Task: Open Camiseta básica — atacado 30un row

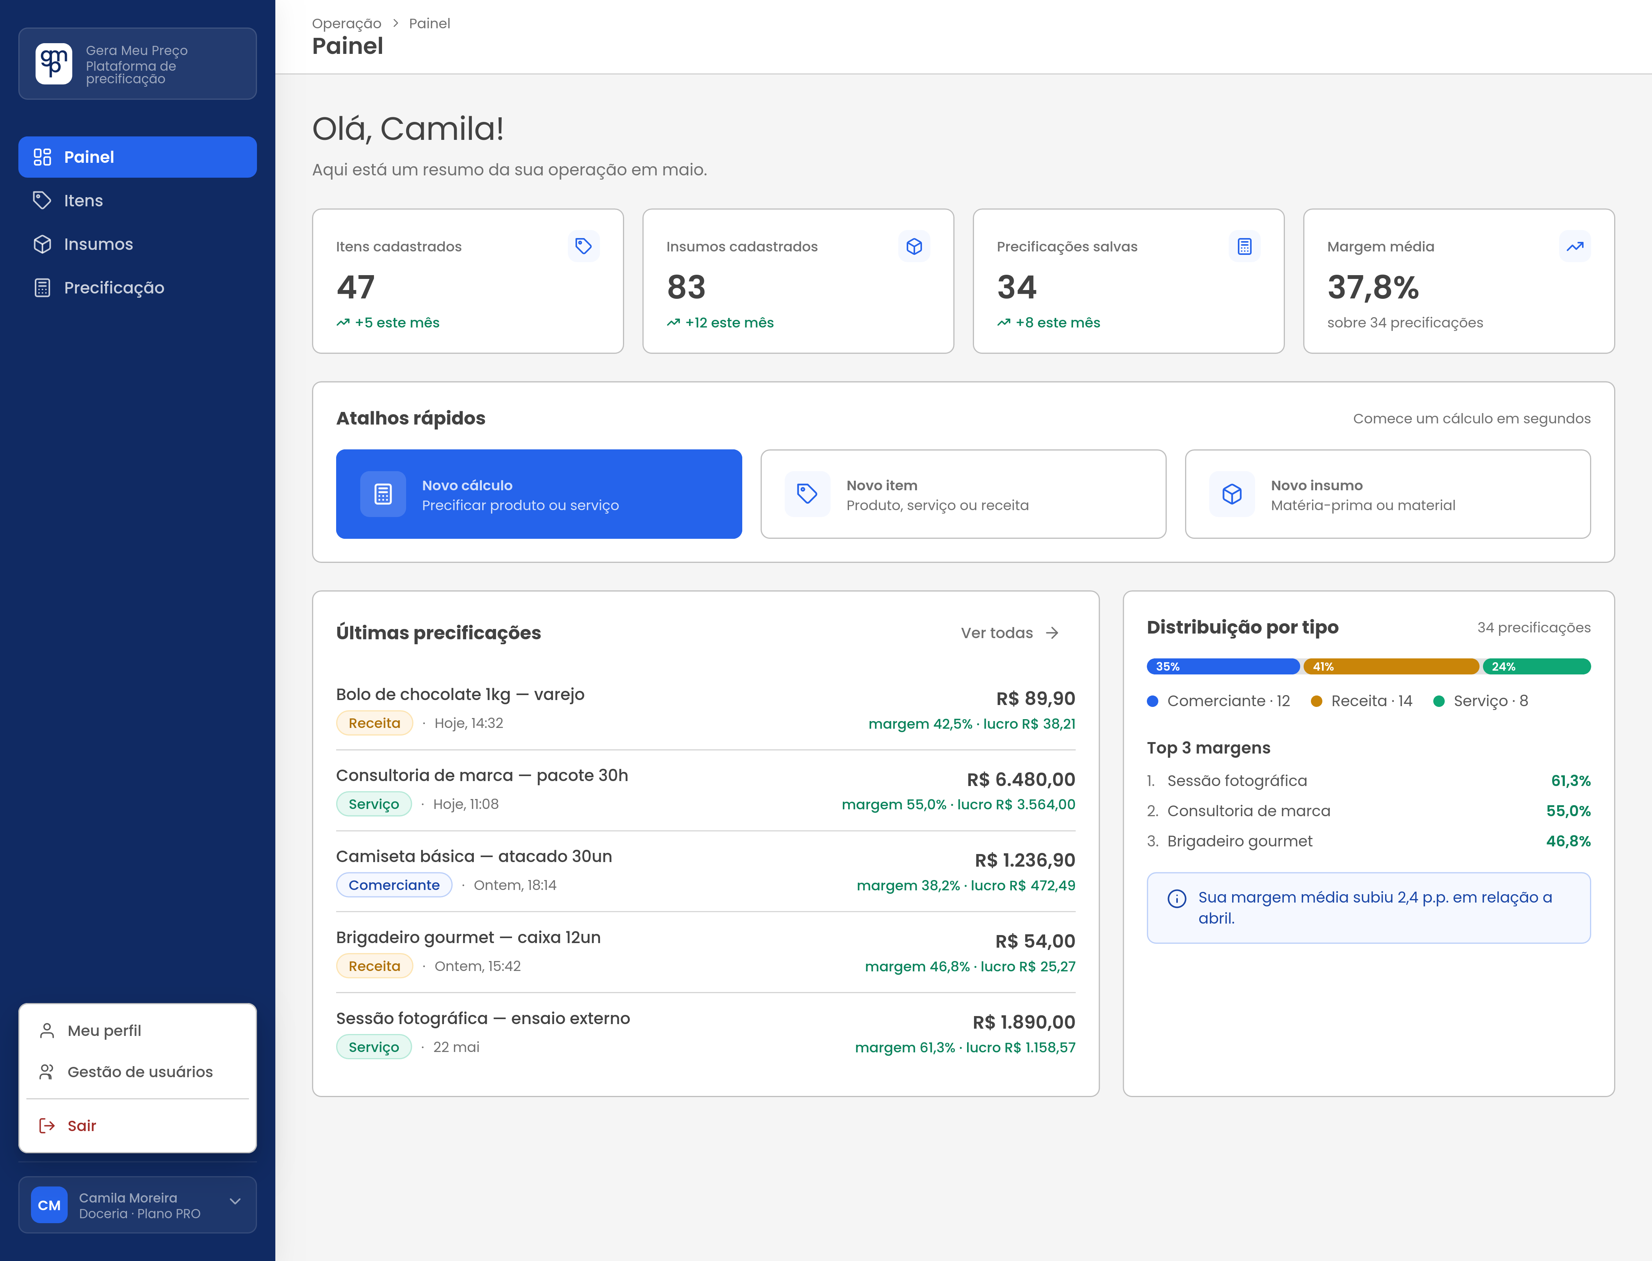Action: pyautogui.click(x=706, y=872)
